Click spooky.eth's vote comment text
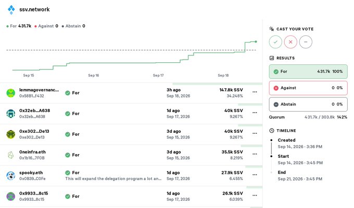This screenshot has height=208, width=354. (x=113, y=179)
